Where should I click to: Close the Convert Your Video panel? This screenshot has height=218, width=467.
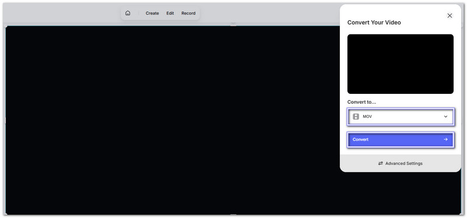[x=449, y=16]
